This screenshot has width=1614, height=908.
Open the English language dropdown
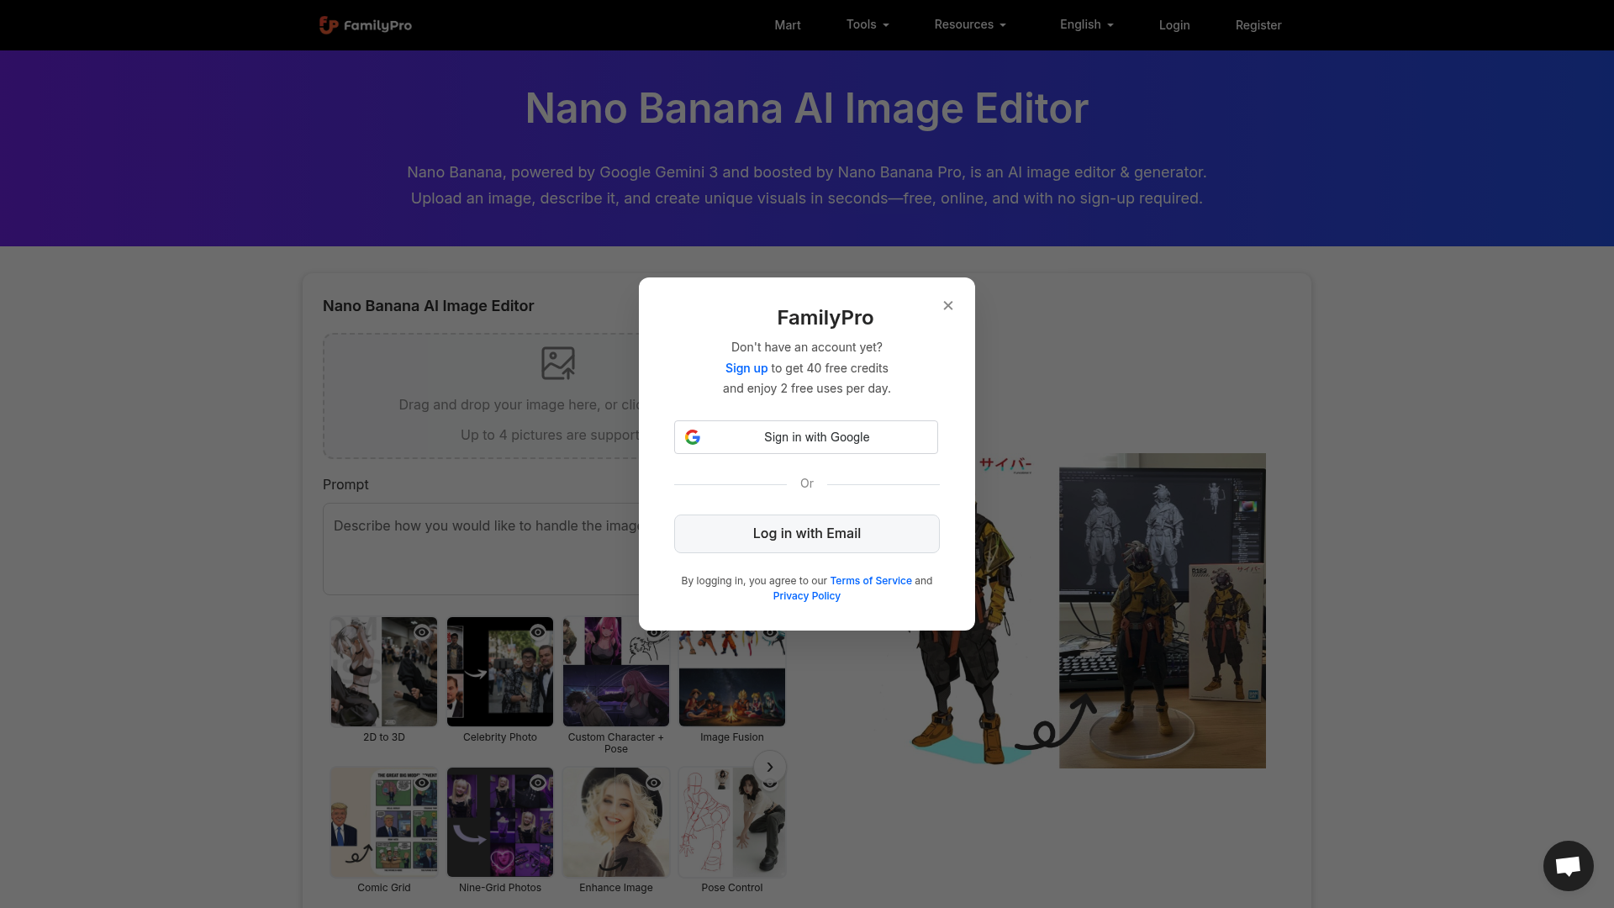[1086, 24]
